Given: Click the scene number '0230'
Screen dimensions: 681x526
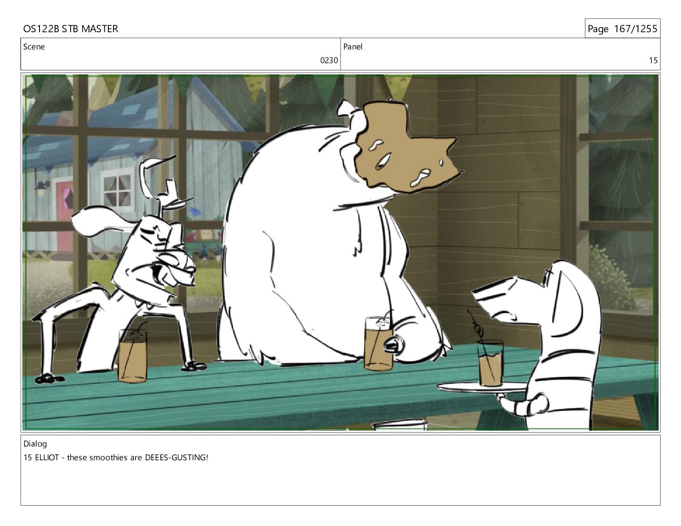Looking at the screenshot, I should pyautogui.click(x=329, y=61).
